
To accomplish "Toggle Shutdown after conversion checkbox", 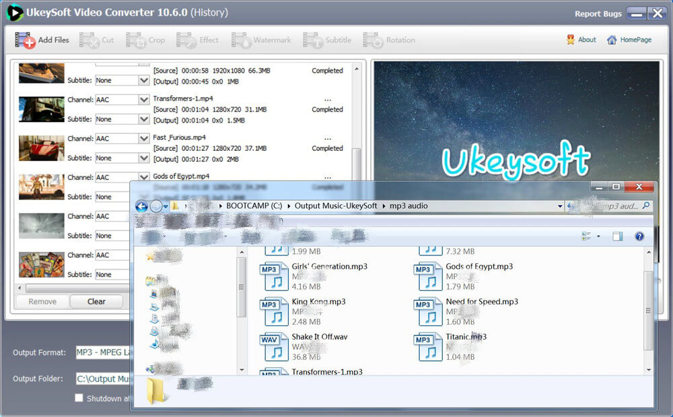I will tap(79, 397).
